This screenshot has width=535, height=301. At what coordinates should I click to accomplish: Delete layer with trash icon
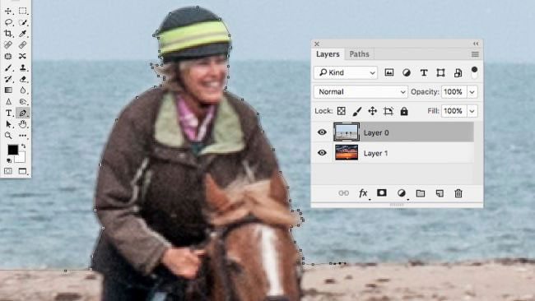tap(458, 193)
